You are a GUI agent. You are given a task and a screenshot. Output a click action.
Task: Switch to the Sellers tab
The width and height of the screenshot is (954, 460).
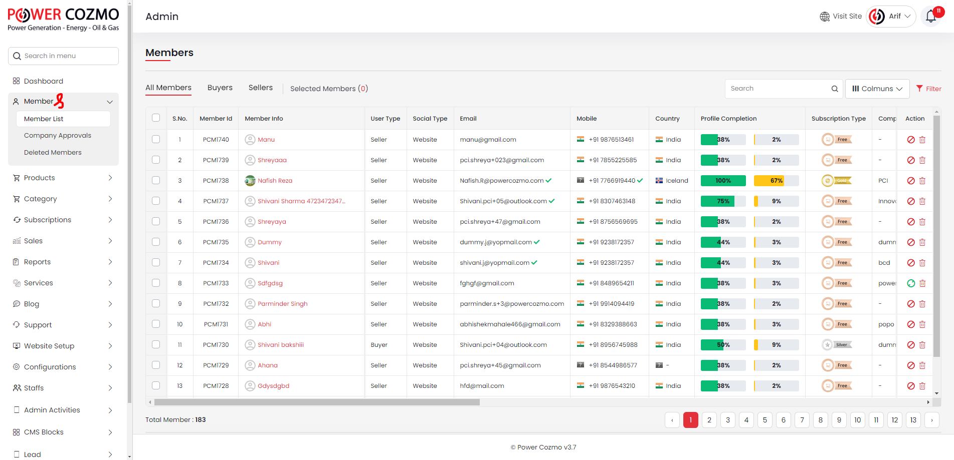(x=260, y=88)
